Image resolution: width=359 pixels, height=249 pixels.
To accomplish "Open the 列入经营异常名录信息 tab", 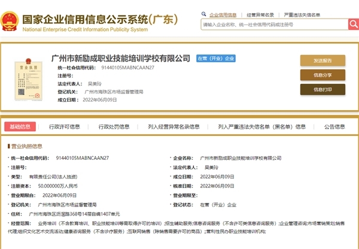I will (174, 127).
